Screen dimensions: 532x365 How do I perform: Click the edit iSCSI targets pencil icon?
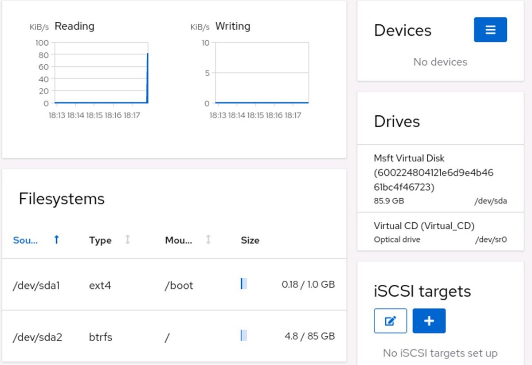coord(390,320)
